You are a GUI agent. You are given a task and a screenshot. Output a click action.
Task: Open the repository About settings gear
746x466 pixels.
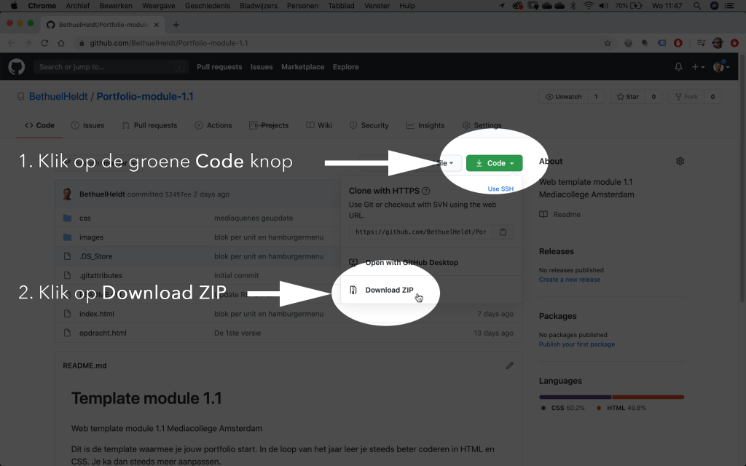(680, 161)
